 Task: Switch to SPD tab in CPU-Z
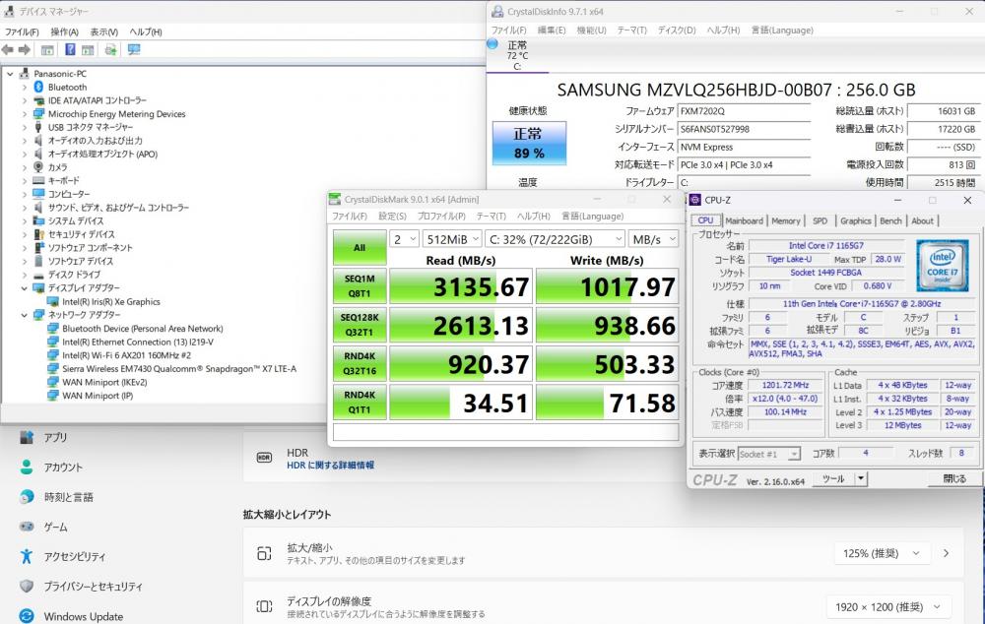tap(820, 221)
